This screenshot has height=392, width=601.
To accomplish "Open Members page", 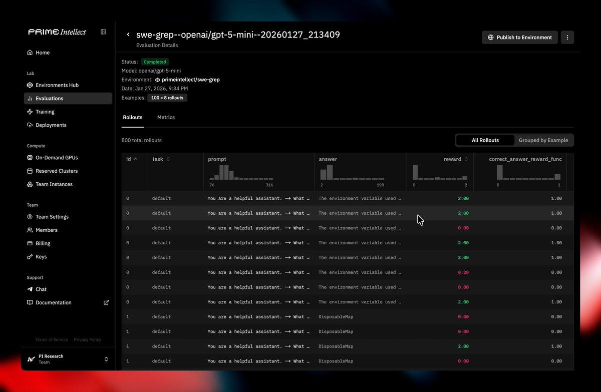I will [68, 230].
